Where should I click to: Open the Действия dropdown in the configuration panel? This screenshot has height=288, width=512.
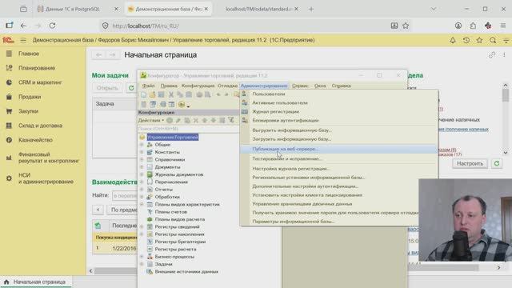point(151,121)
